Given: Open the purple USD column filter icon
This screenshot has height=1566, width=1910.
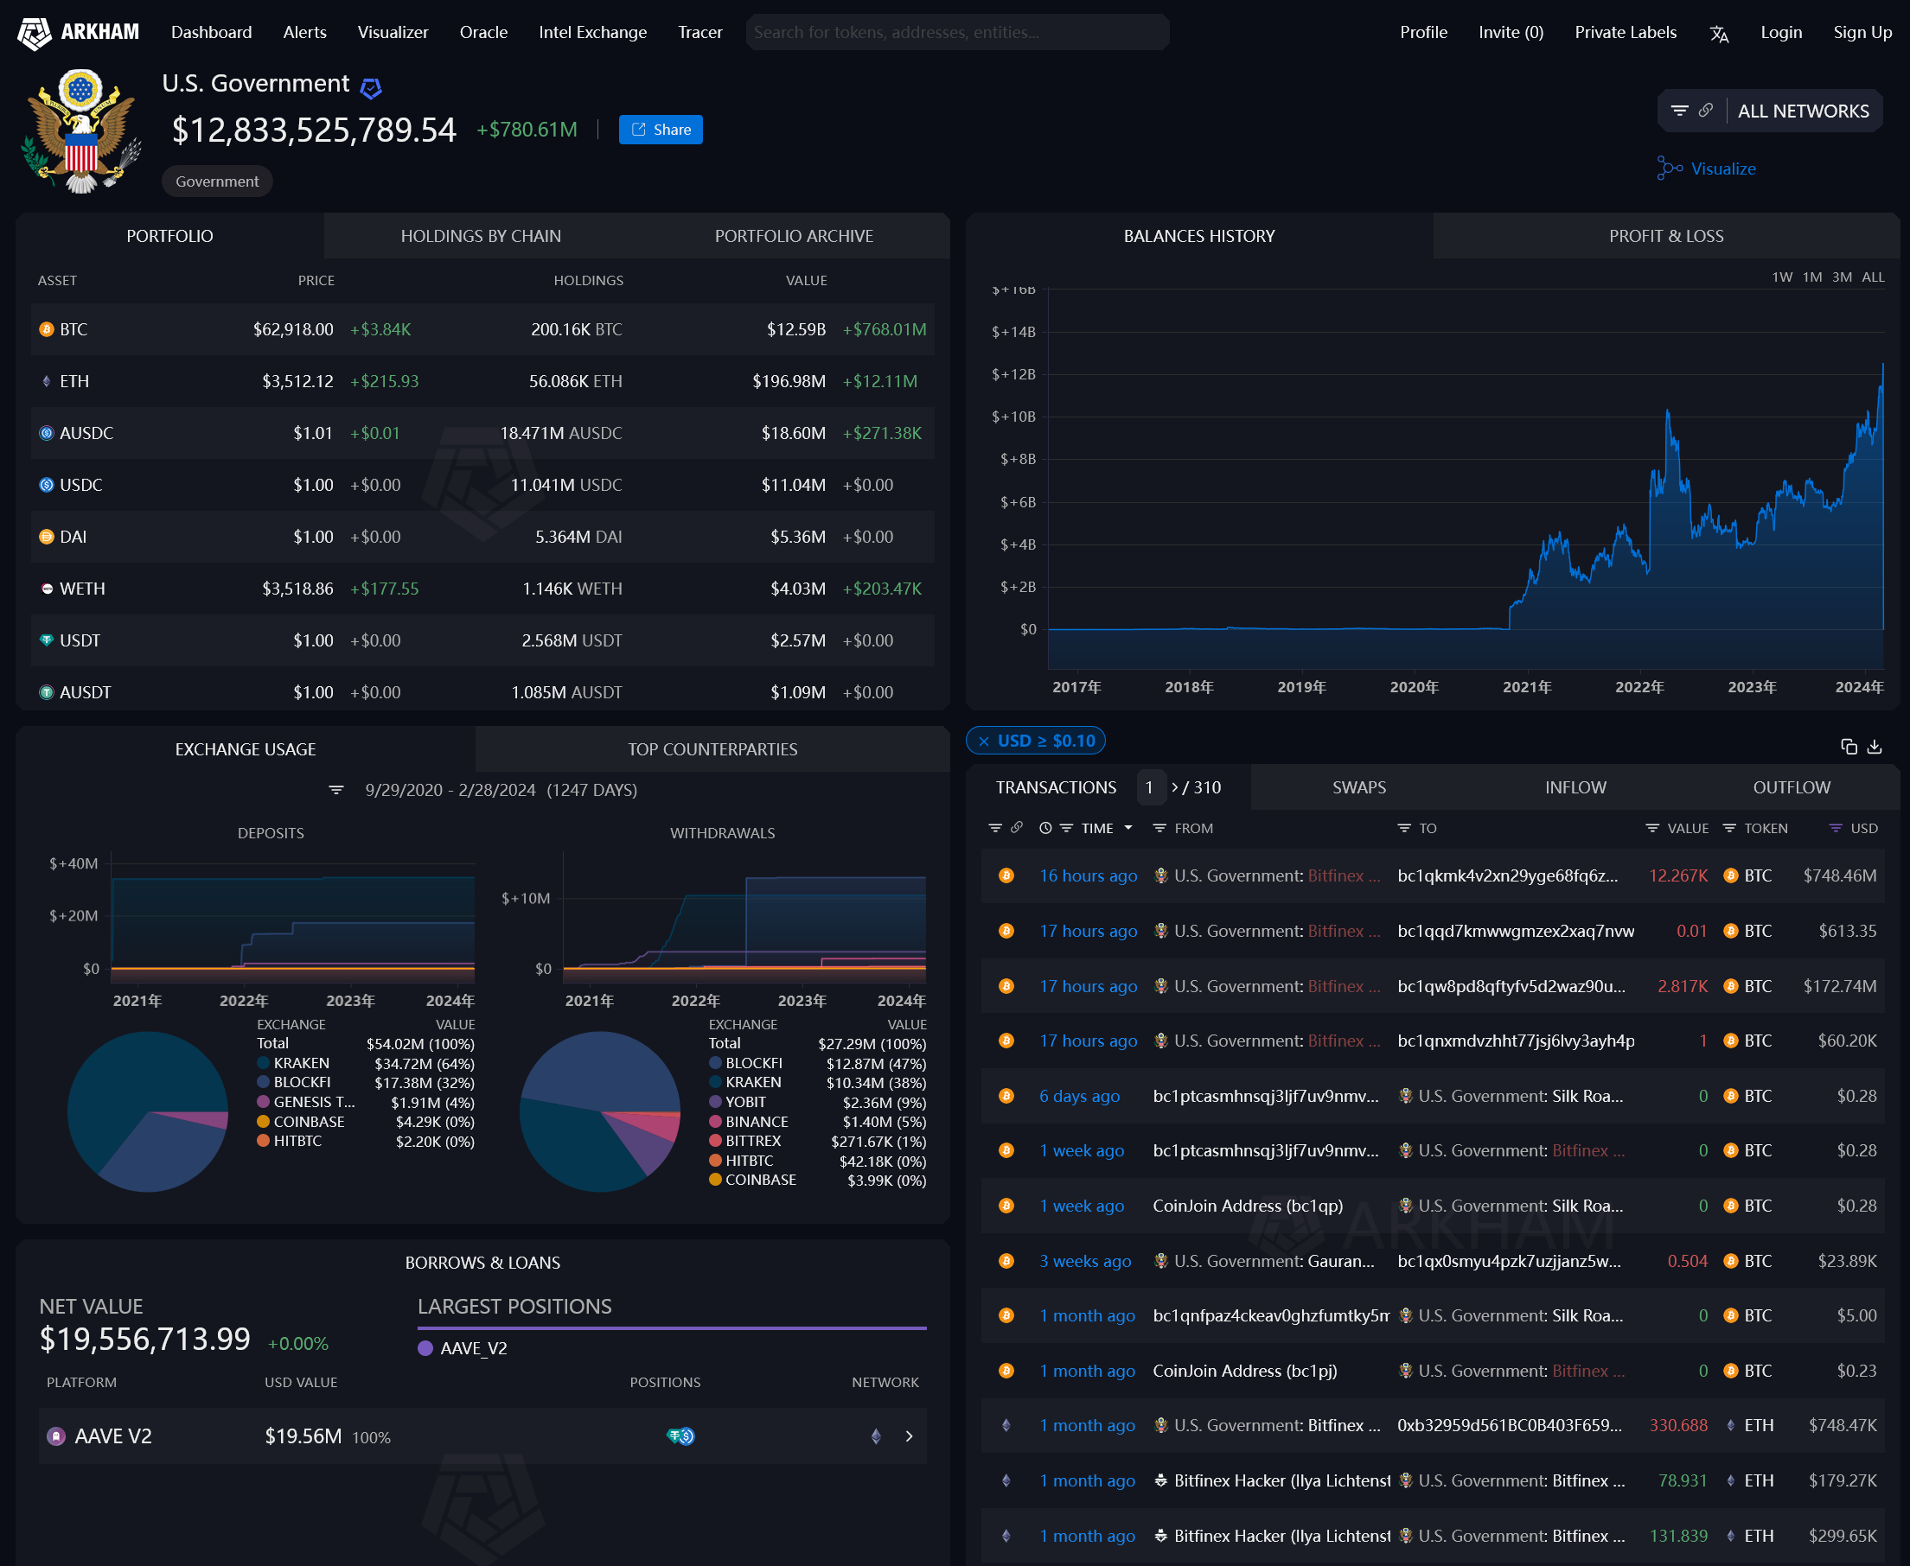Looking at the screenshot, I should click(1835, 827).
